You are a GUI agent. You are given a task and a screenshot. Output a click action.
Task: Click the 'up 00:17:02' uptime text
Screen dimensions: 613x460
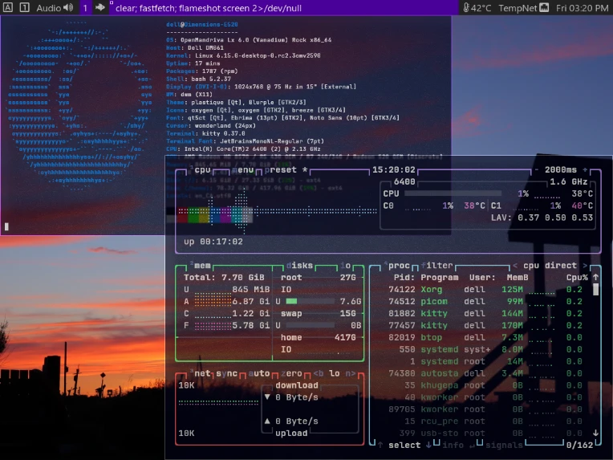213,242
